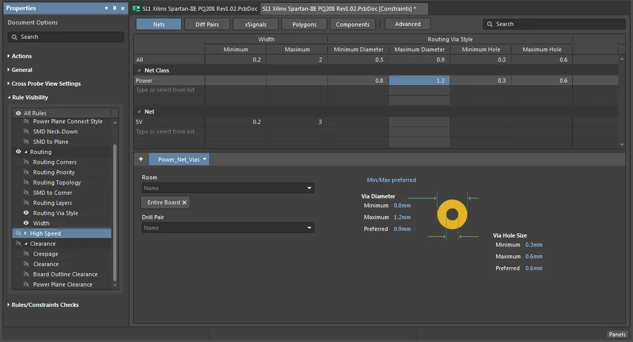633x342 pixels.
Task: Switch to Diff Pairs view
Action: pos(207,24)
